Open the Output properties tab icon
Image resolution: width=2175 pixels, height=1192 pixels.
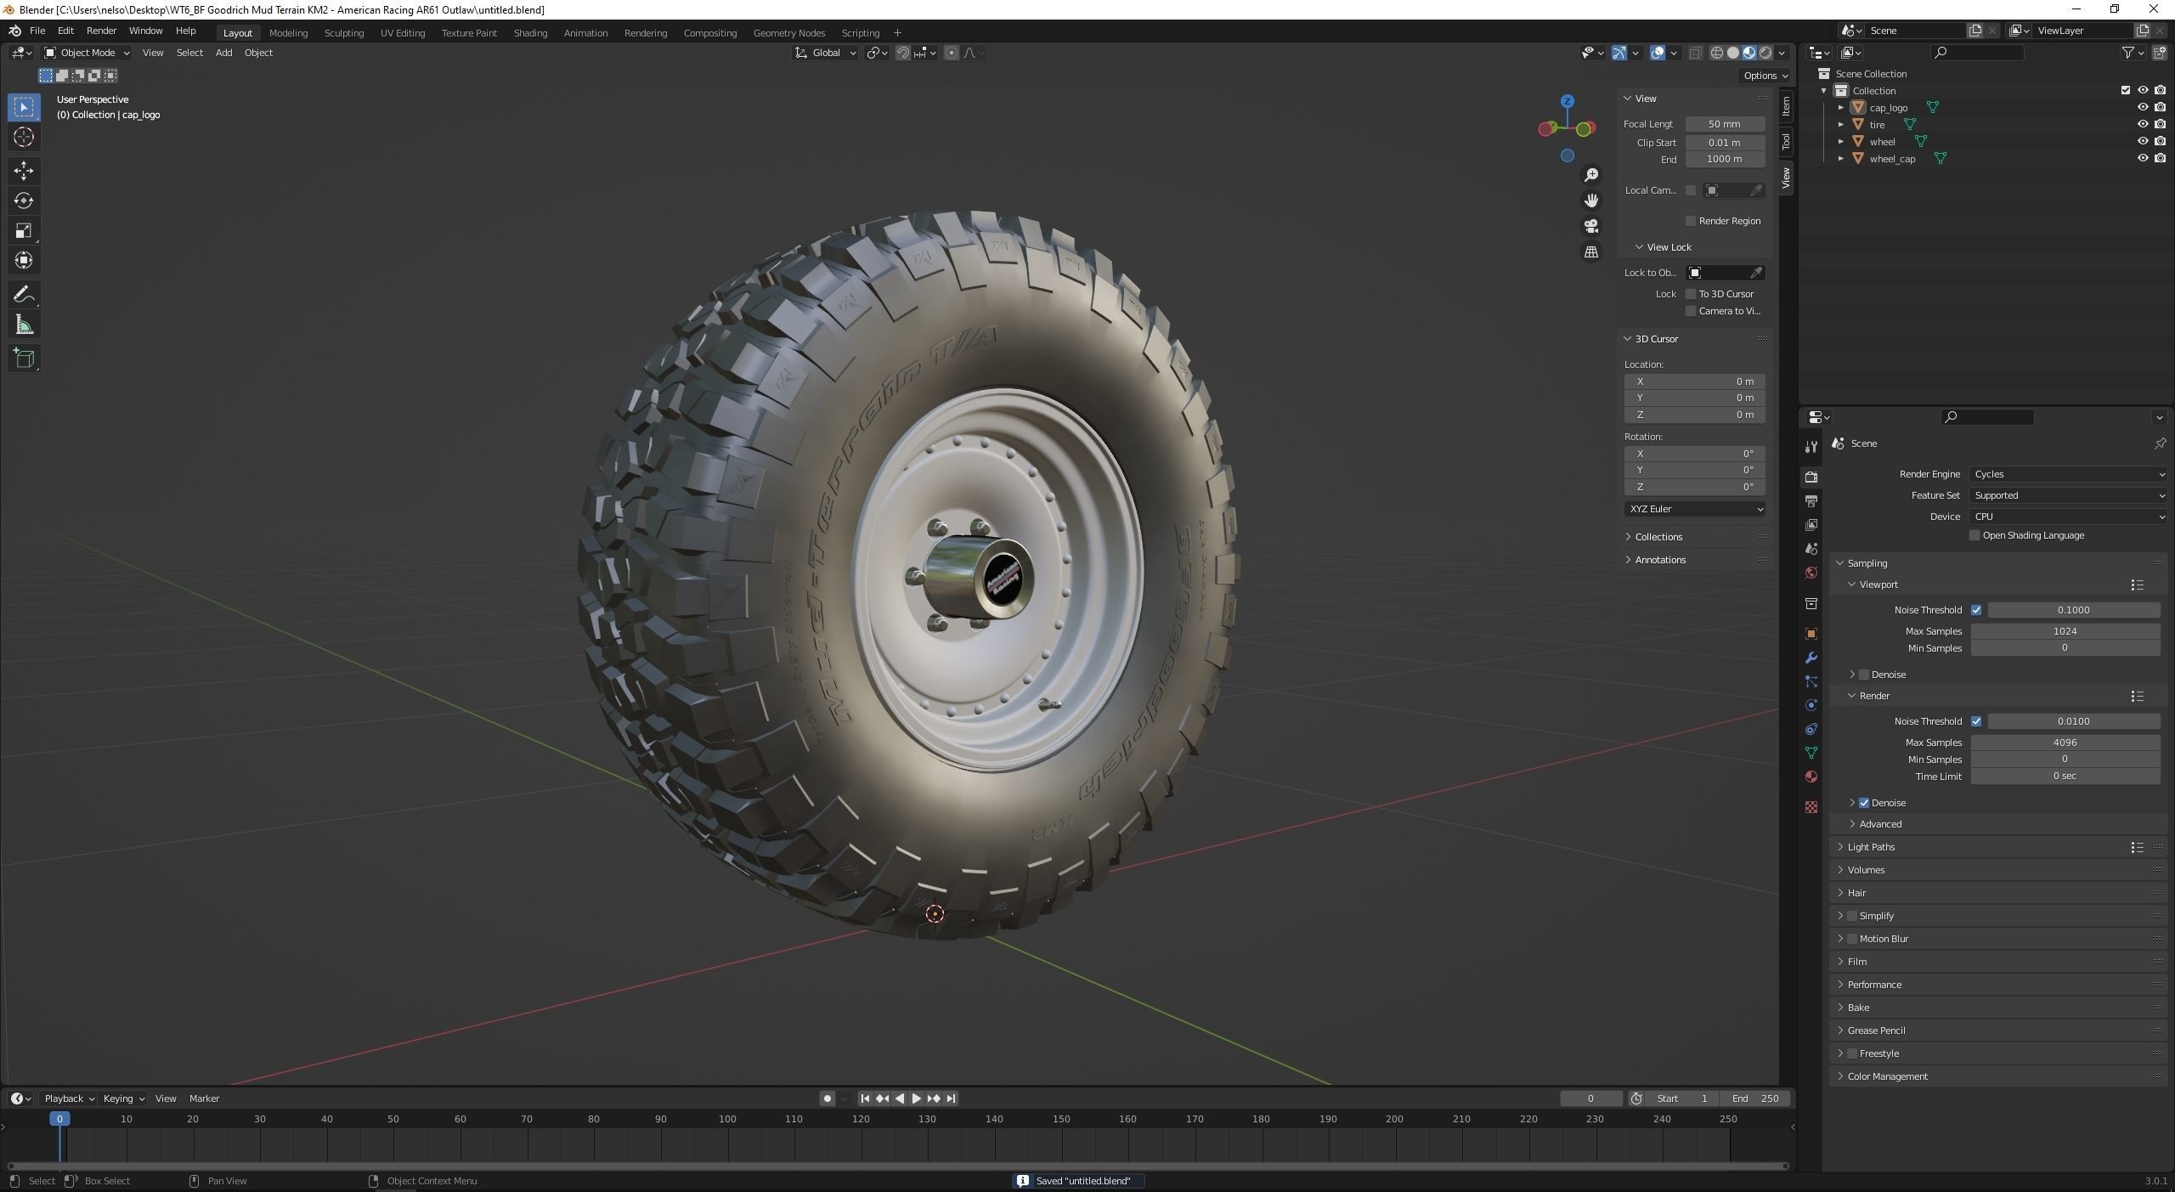[1811, 500]
